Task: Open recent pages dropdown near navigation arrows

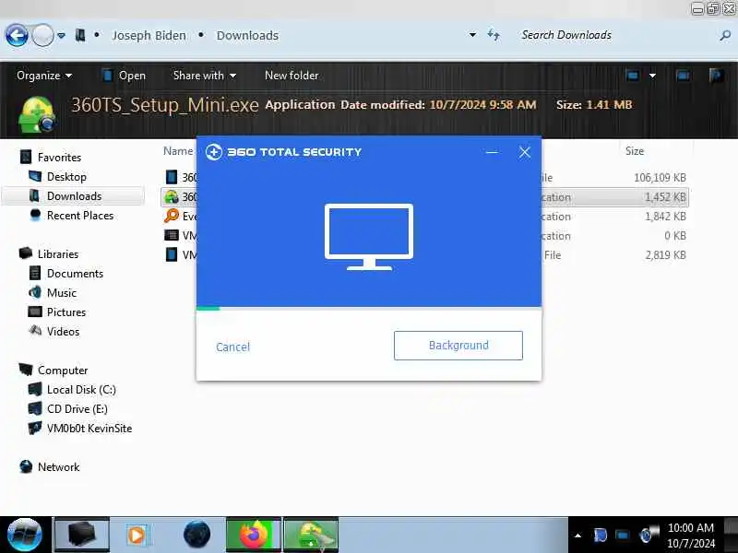Action: (x=61, y=35)
